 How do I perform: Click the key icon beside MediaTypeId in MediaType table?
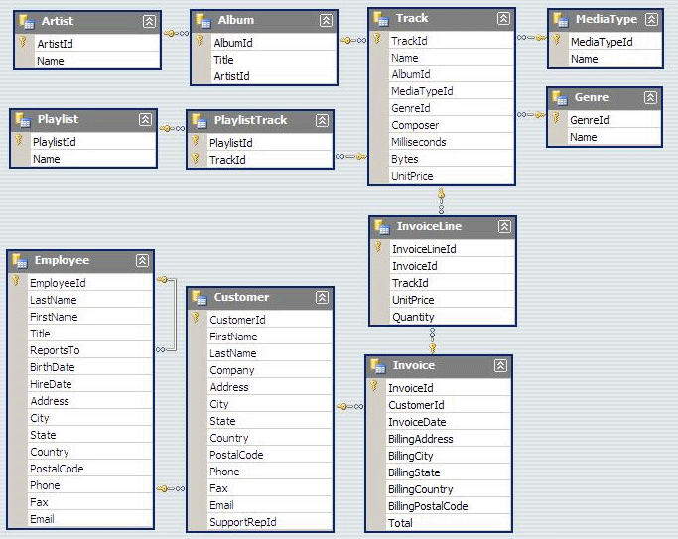pyautogui.click(x=557, y=40)
